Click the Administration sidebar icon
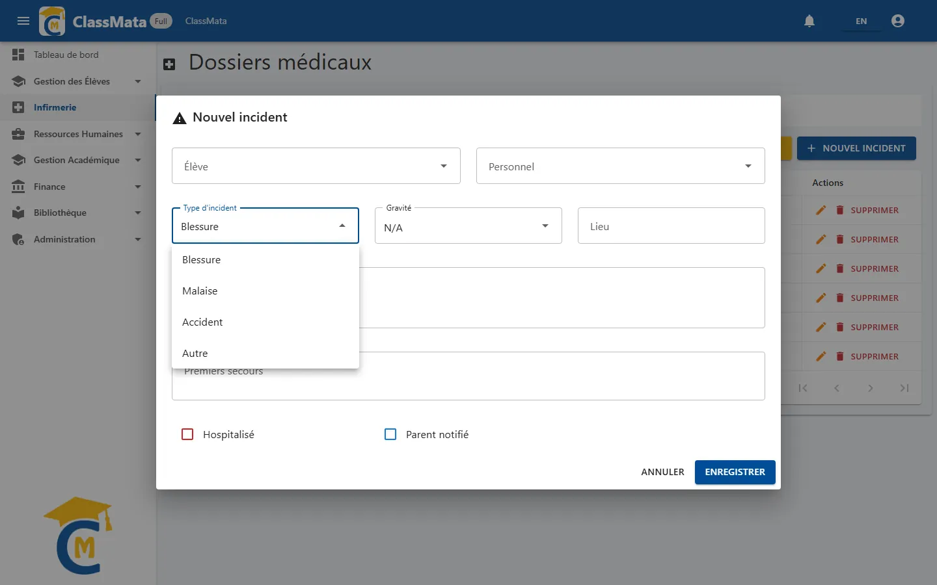The width and height of the screenshot is (937, 585). click(18, 239)
